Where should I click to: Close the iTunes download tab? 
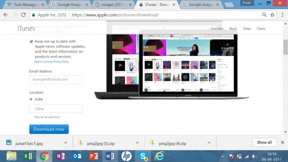coord(174,5)
